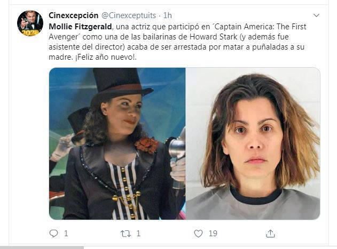Screen dimensions: 337x249
Task: Expand the tweet options chevron
Action: pos(316,15)
